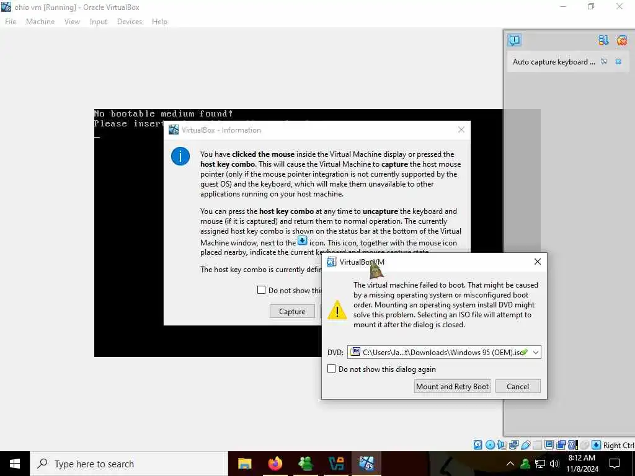Open the Input menu
This screenshot has width=635, height=476.
point(99,22)
